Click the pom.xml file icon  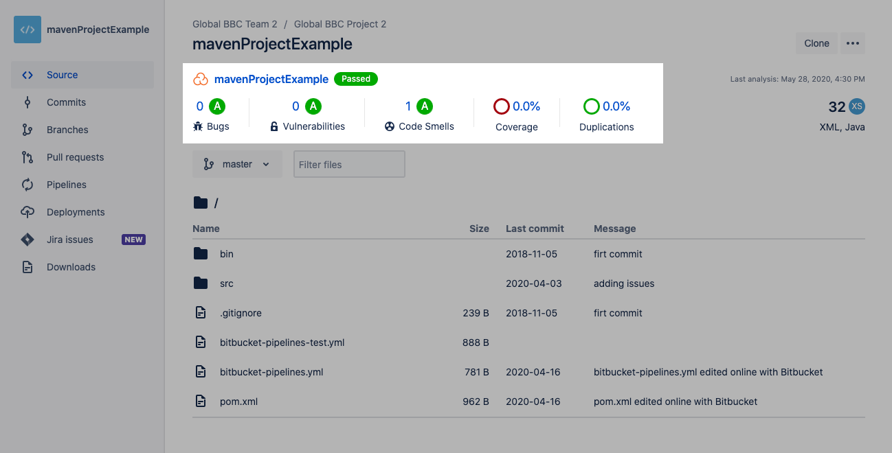click(x=201, y=401)
